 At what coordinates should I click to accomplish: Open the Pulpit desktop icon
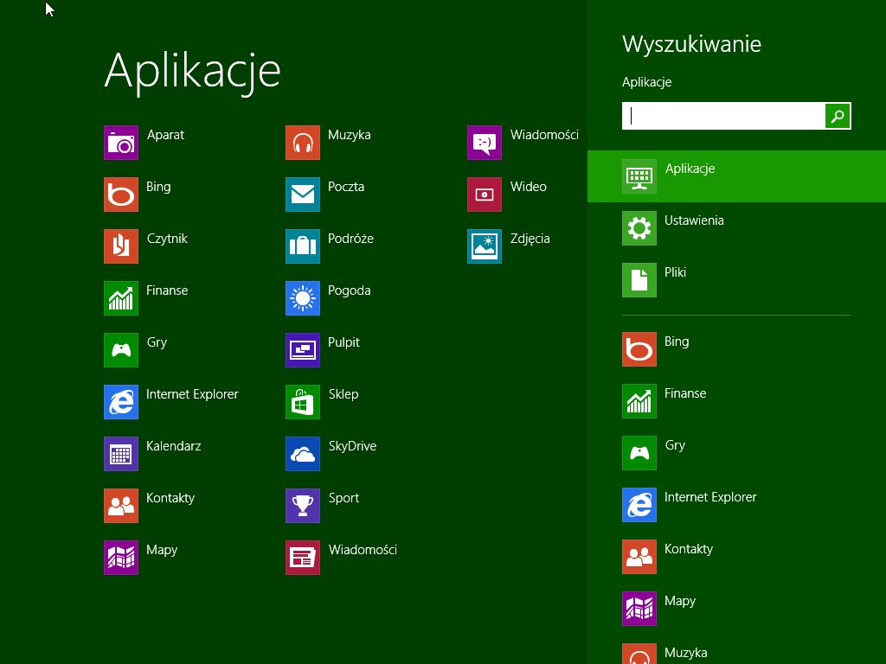pyautogui.click(x=303, y=350)
